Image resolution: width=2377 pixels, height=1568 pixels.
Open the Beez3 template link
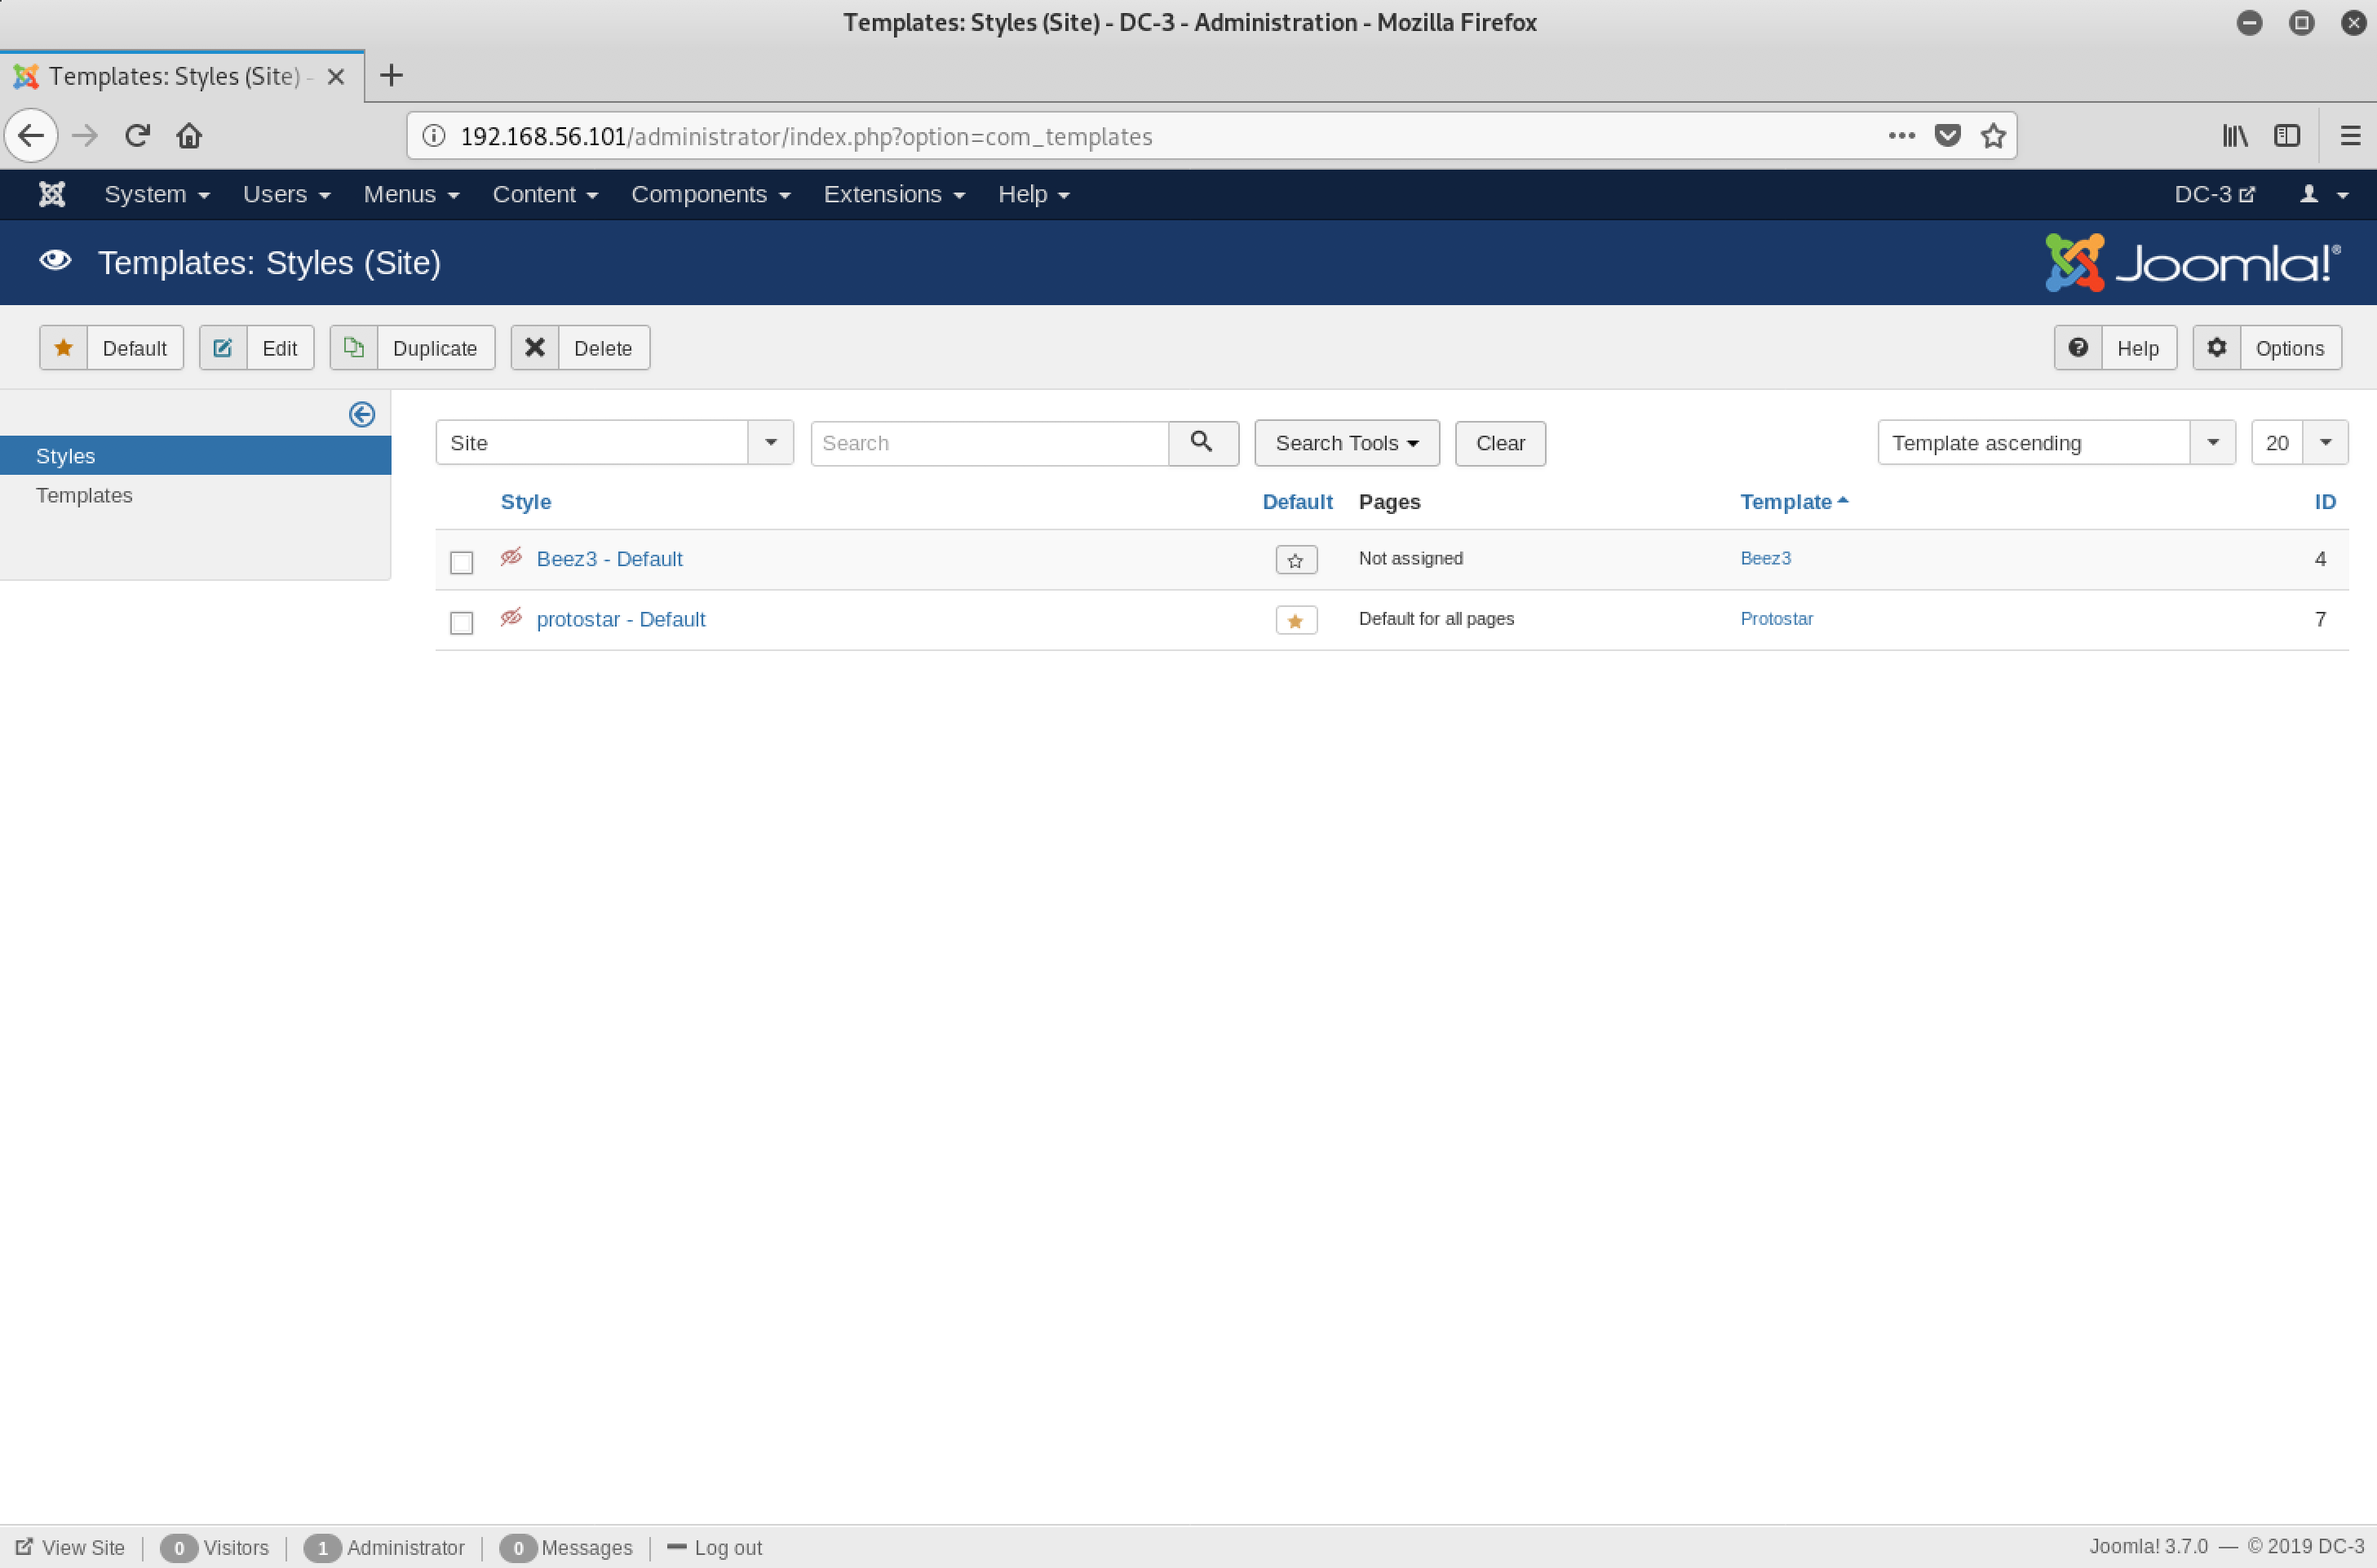(x=1765, y=558)
